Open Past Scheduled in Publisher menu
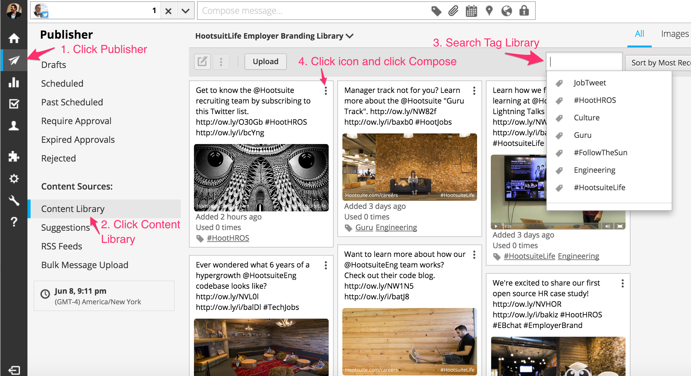This screenshot has height=376, width=691. click(72, 102)
